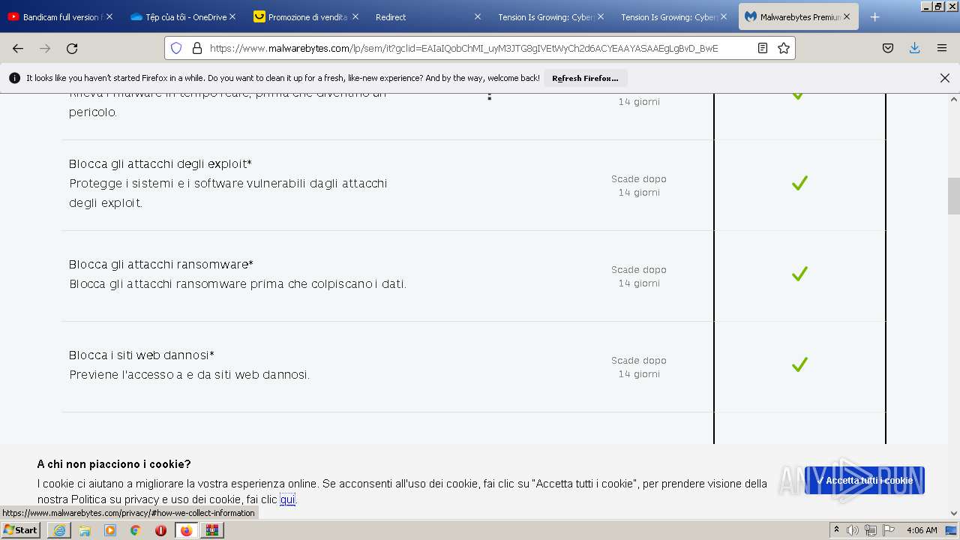
Task: Click the scrollbar up arrow
Action: point(954,99)
